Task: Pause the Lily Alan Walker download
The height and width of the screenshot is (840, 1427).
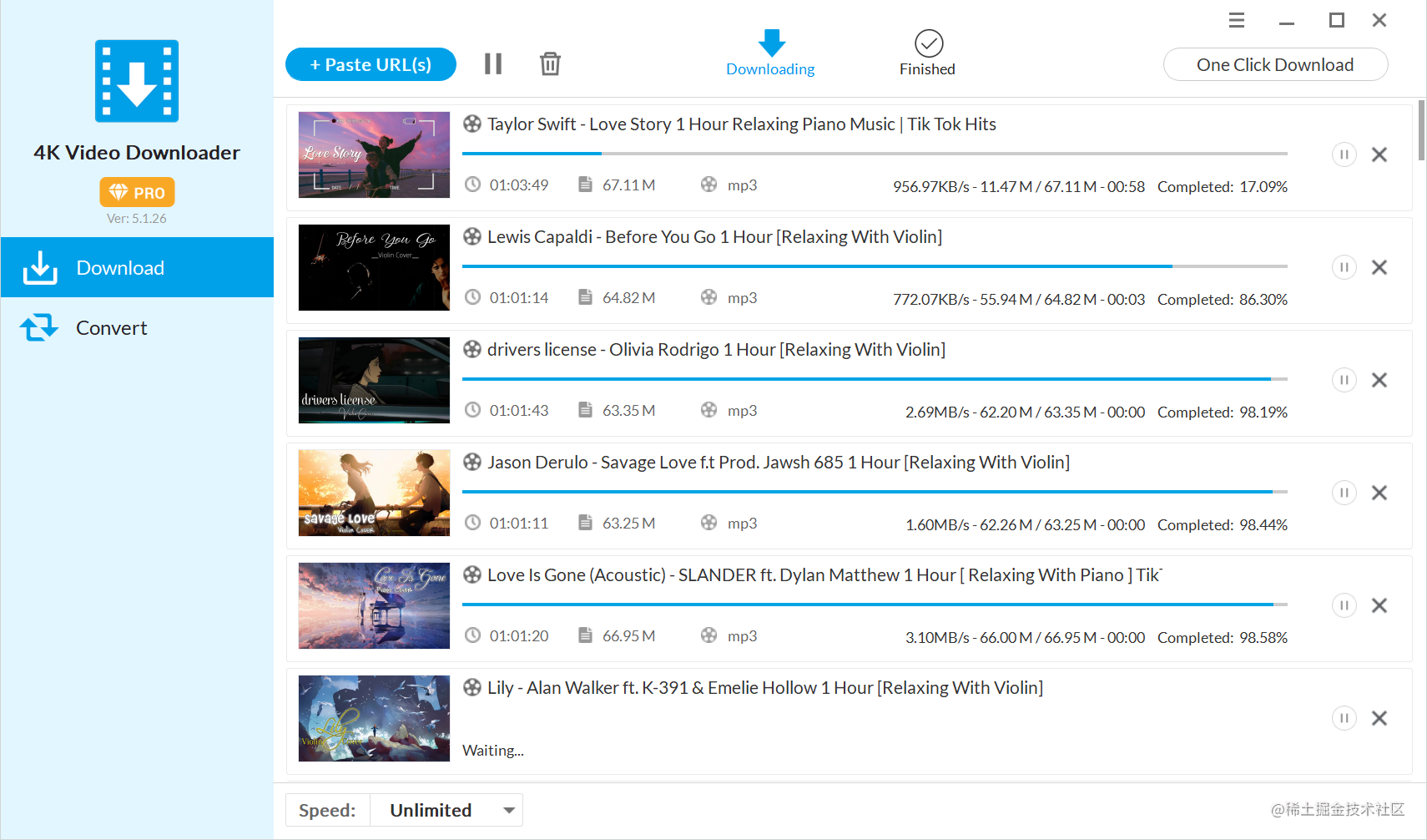Action: pyautogui.click(x=1344, y=718)
